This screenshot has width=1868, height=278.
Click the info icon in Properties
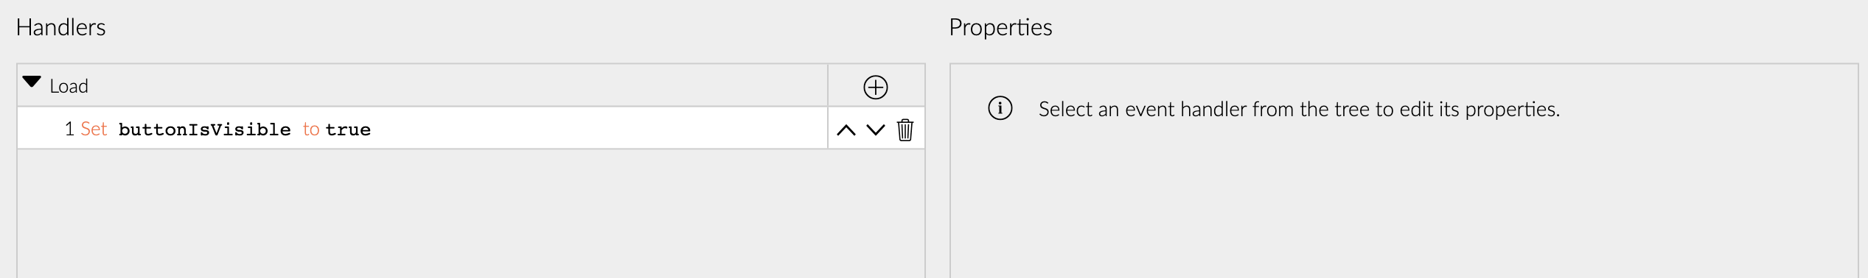(1000, 108)
